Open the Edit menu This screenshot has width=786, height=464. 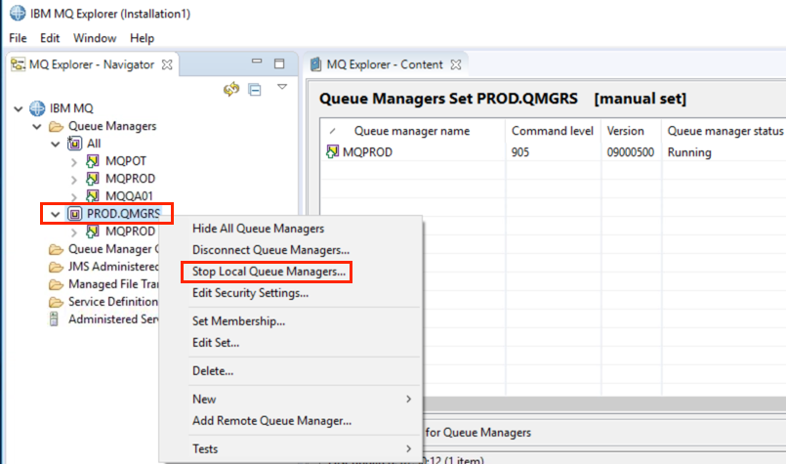point(50,38)
